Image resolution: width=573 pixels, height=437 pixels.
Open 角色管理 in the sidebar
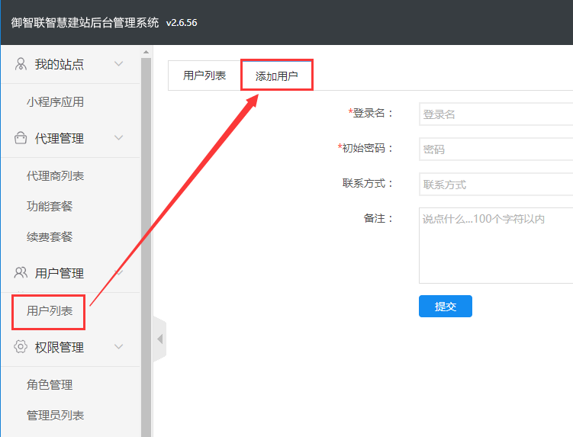coord(50,384)
